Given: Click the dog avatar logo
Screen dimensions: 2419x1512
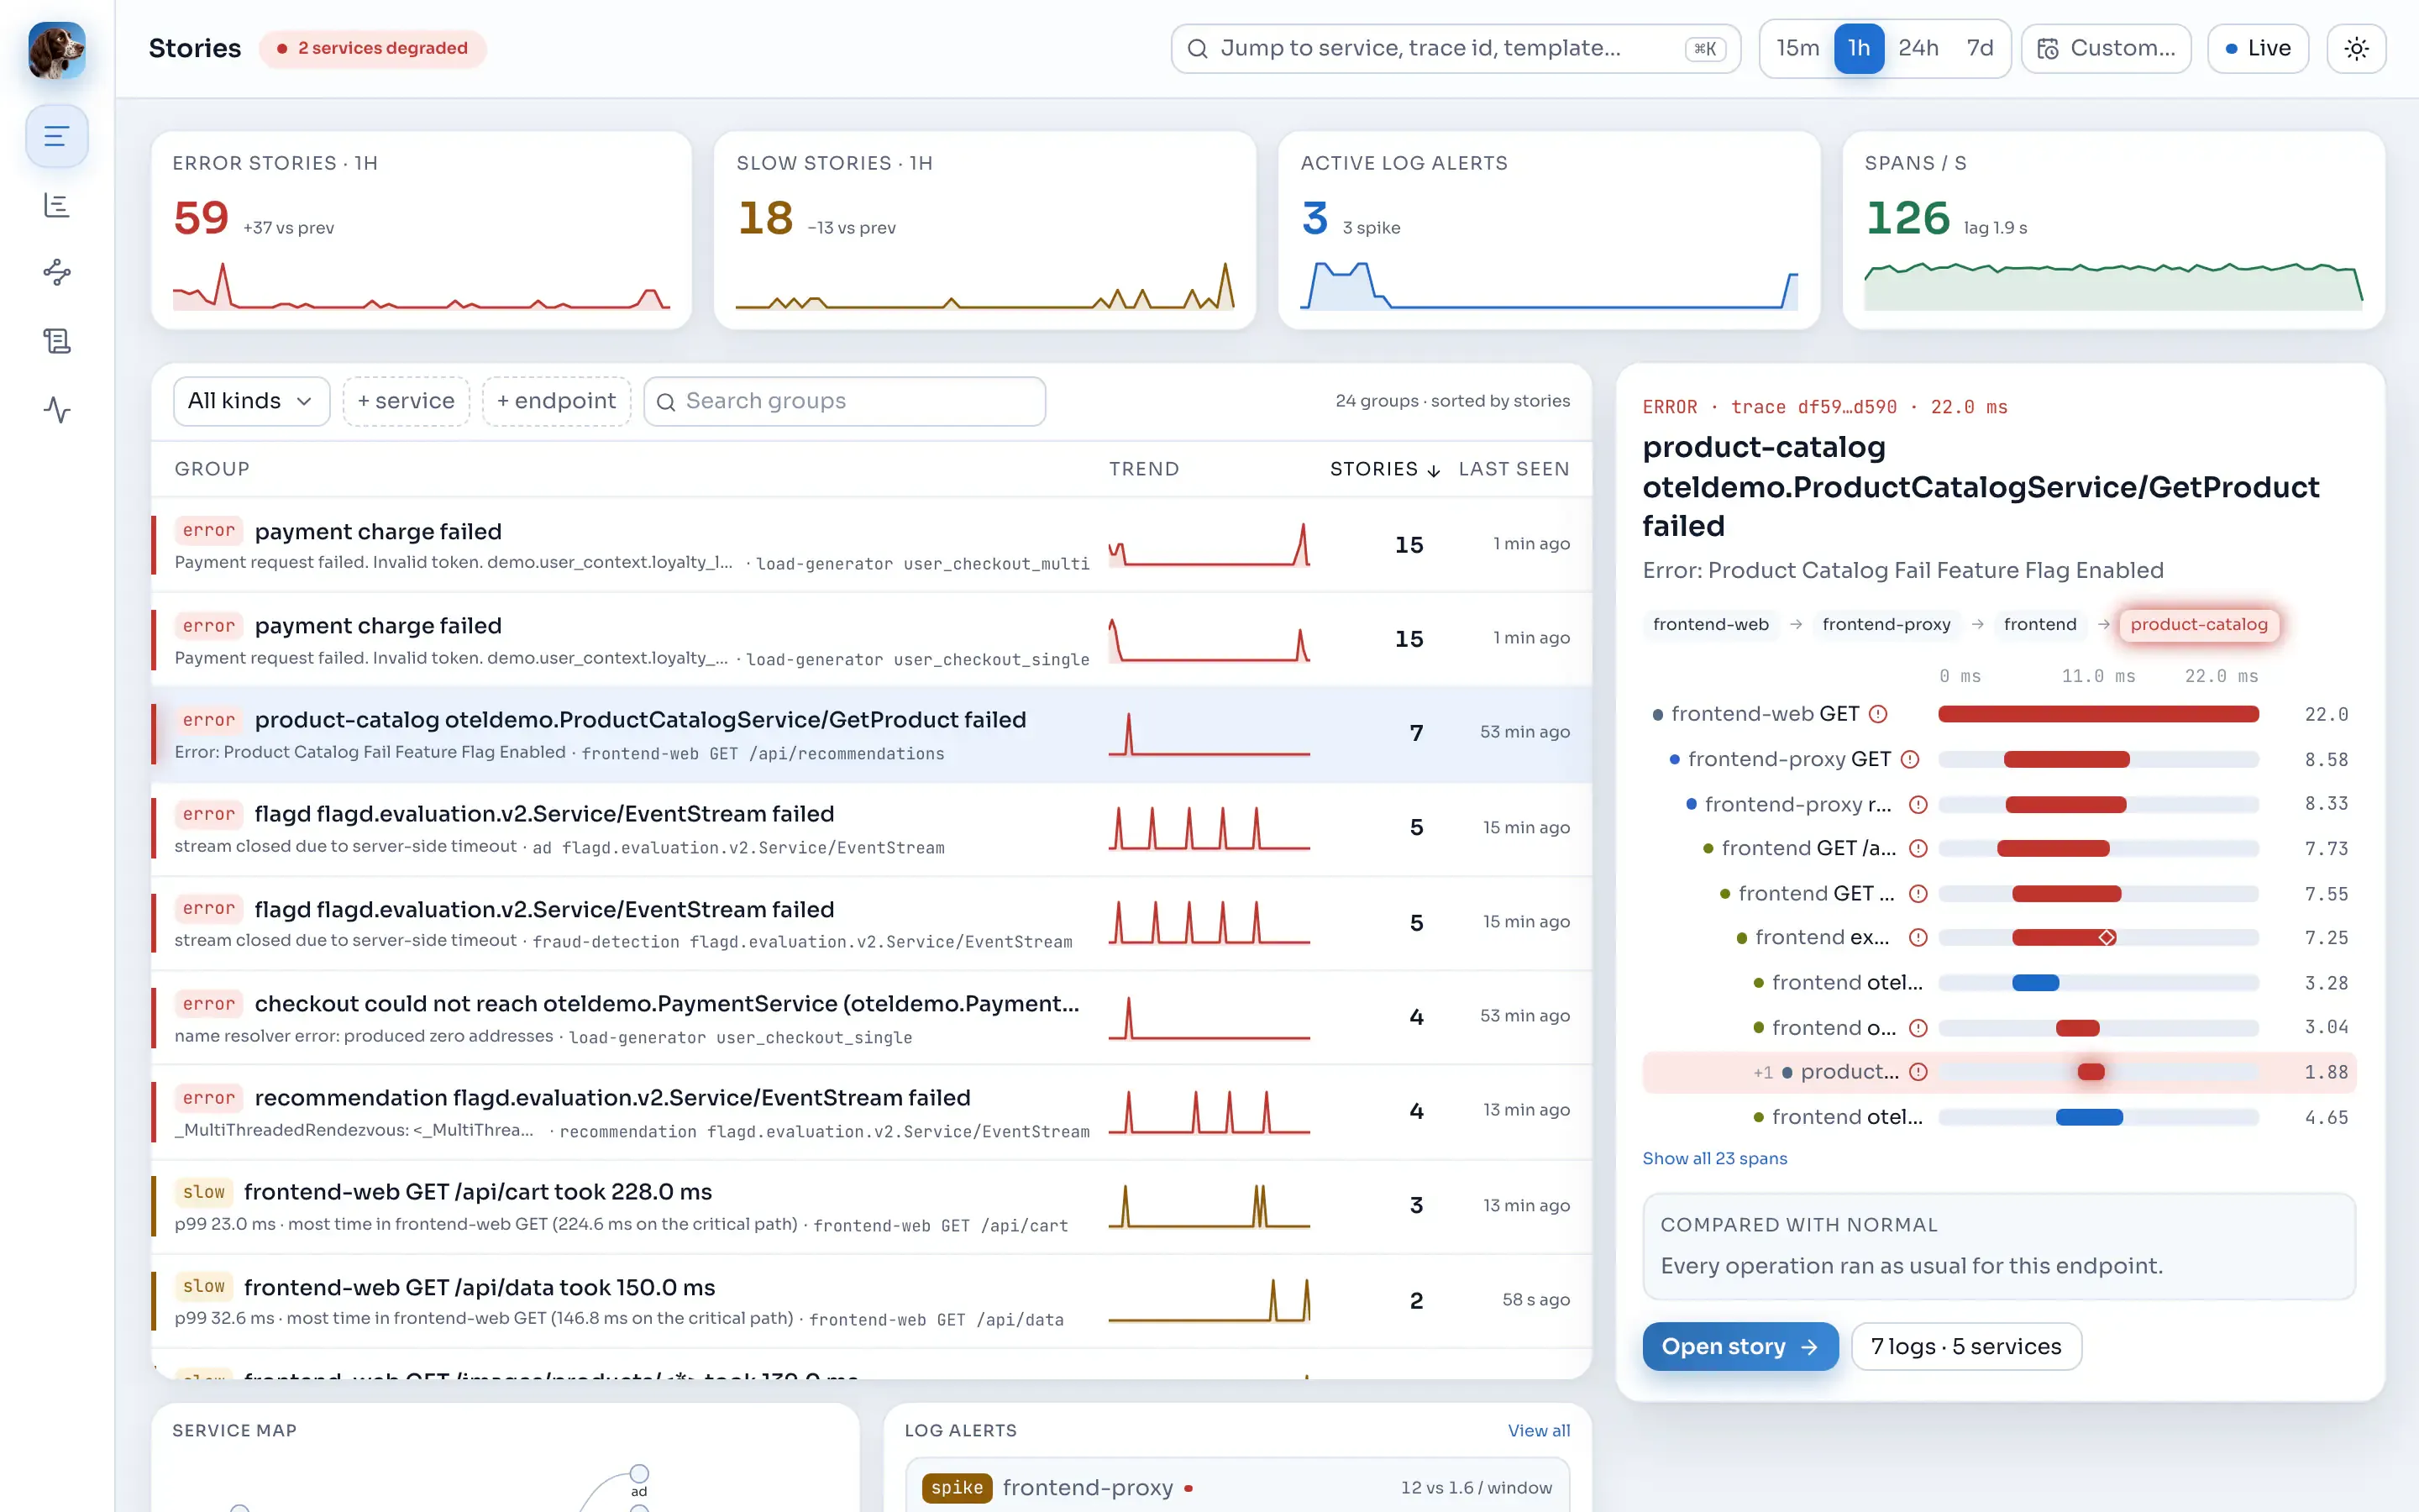Looking at the screenshot, I should pyautogui.click(x=57, y=49).
